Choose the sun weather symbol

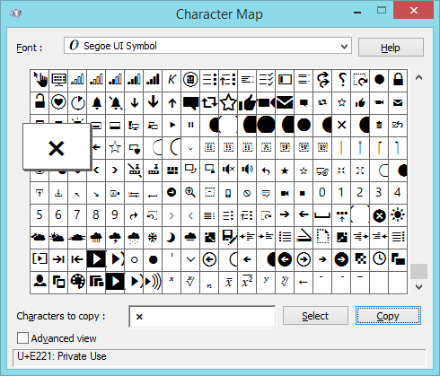[398, 215]
